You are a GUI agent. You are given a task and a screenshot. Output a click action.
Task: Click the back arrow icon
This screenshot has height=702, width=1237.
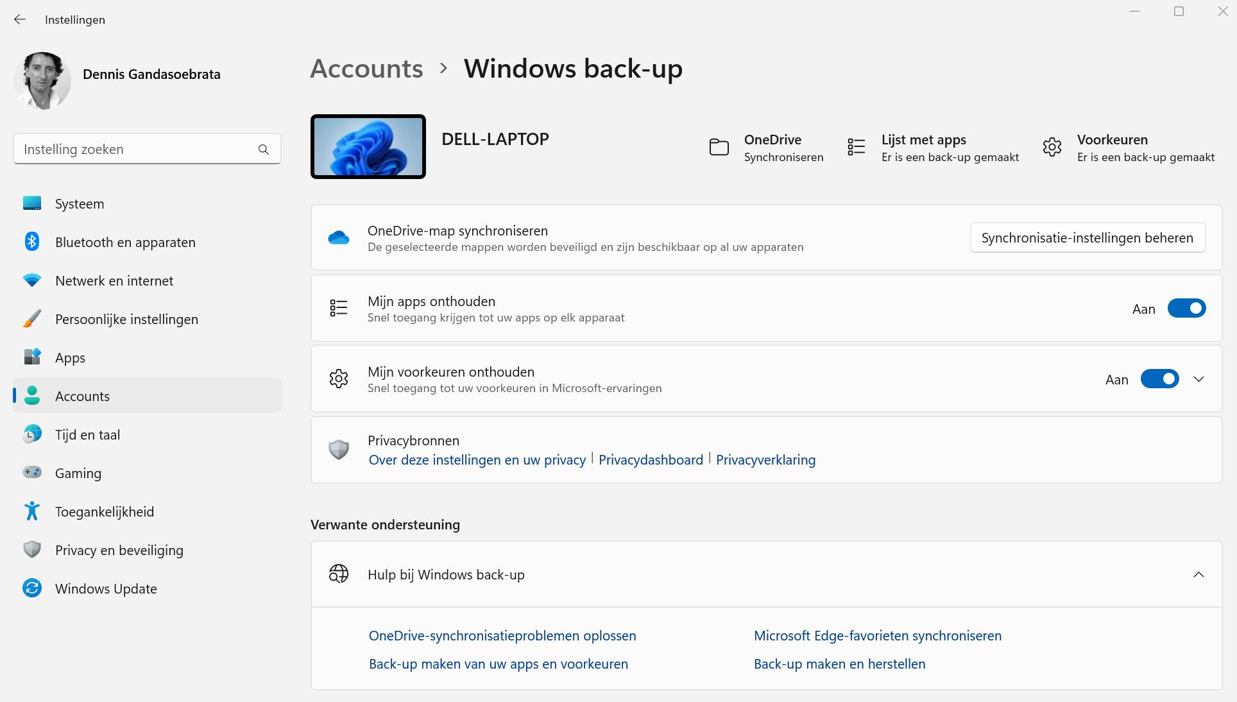(20, 19)
